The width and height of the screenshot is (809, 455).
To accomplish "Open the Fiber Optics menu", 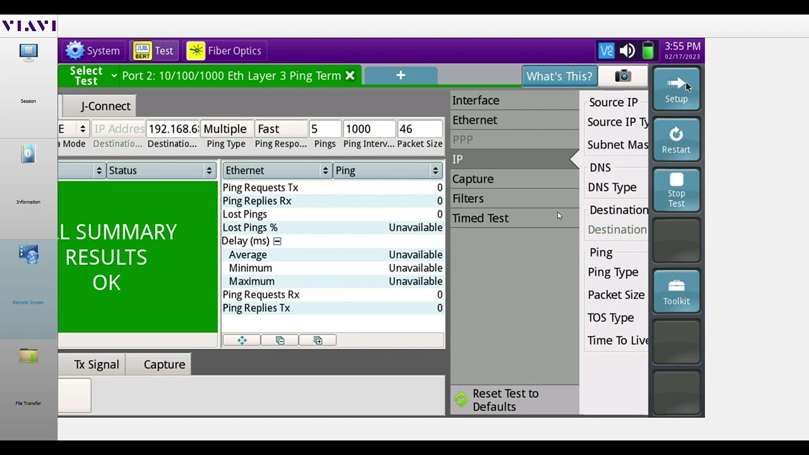I will [x=224, y=51].
